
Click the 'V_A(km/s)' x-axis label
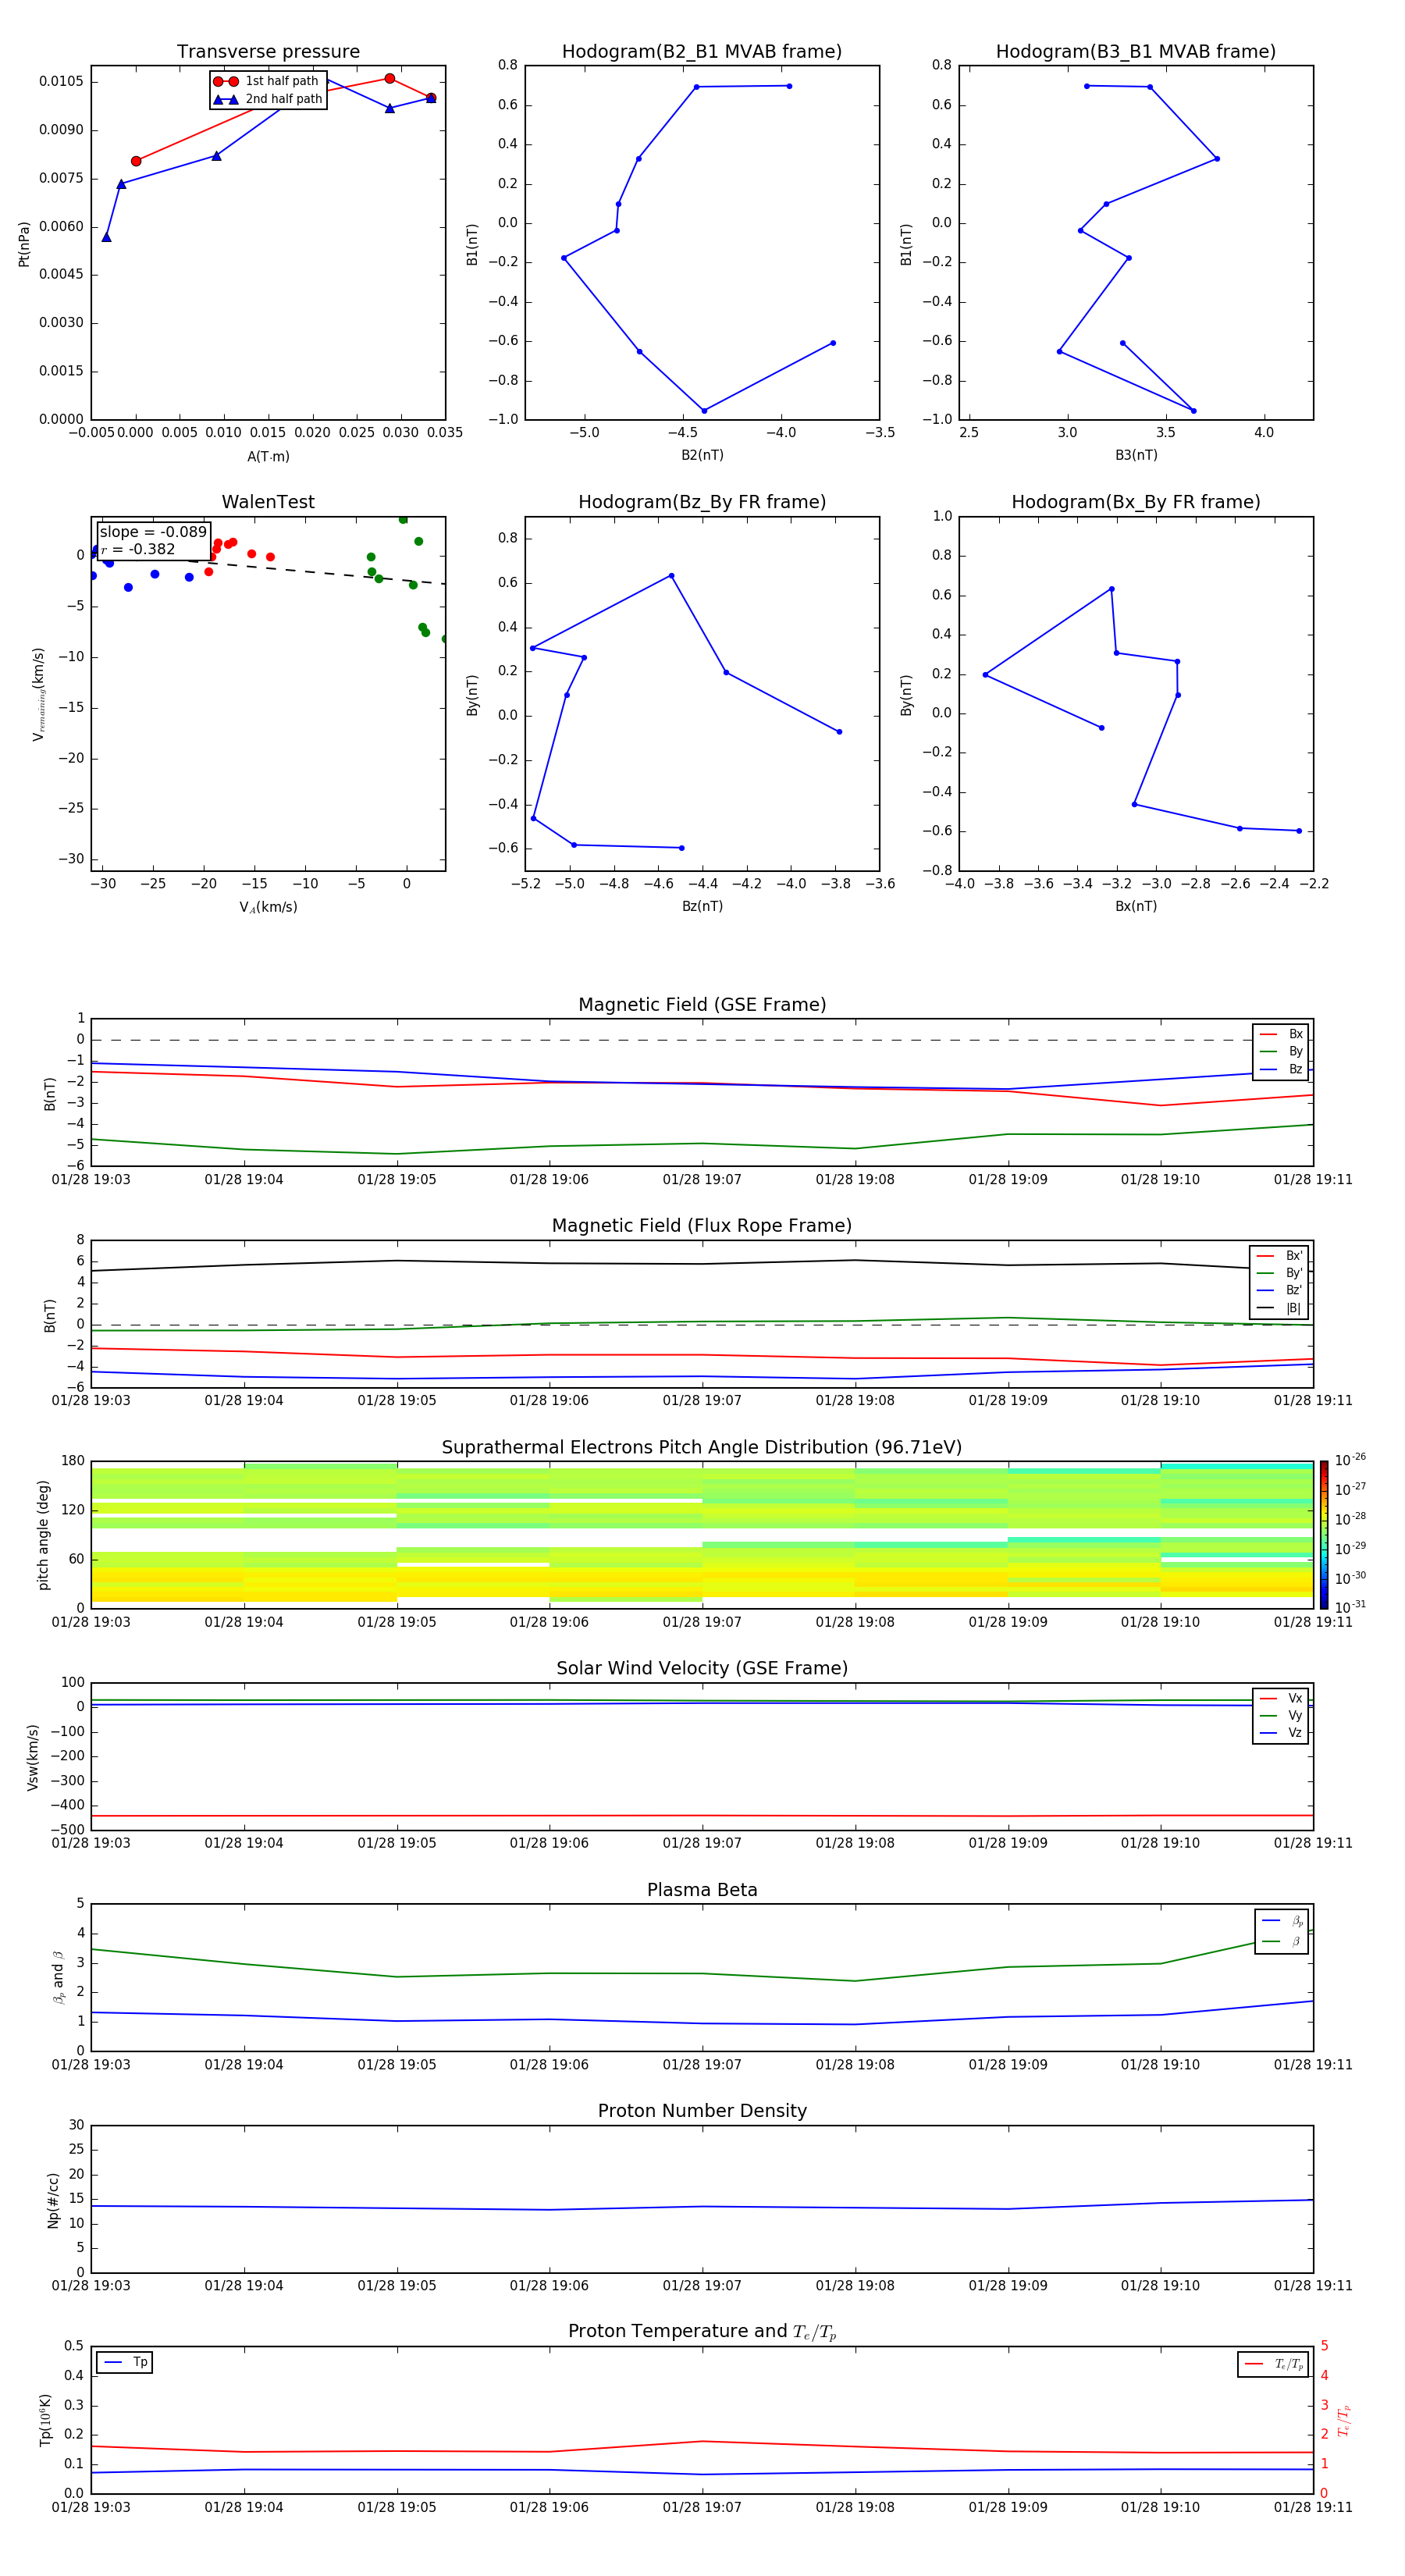[268, 907]
